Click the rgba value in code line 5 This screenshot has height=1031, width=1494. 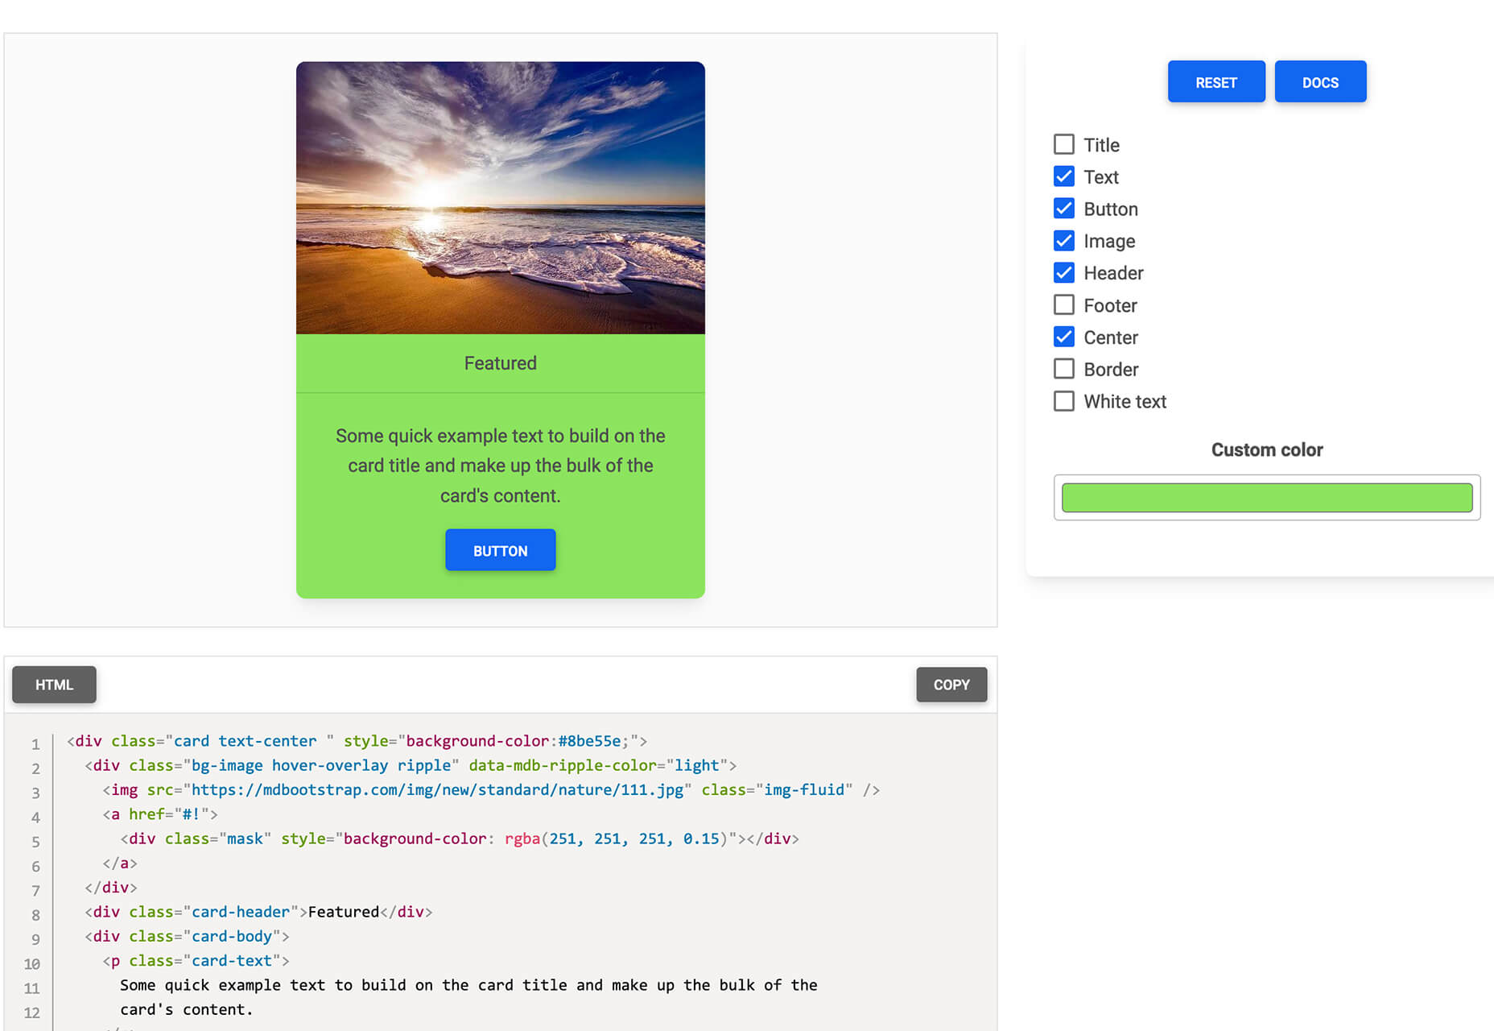click(x=616, y=839)
